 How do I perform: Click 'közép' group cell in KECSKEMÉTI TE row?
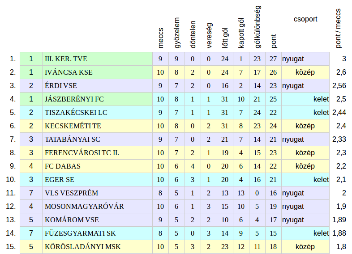tap(305, 126)
